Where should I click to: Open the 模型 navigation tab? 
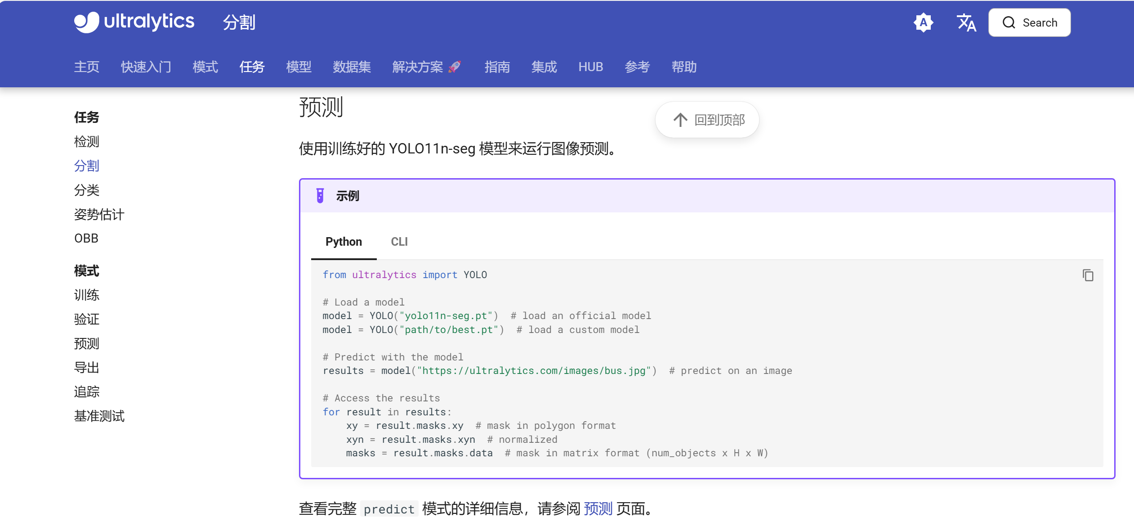(299, 67)
